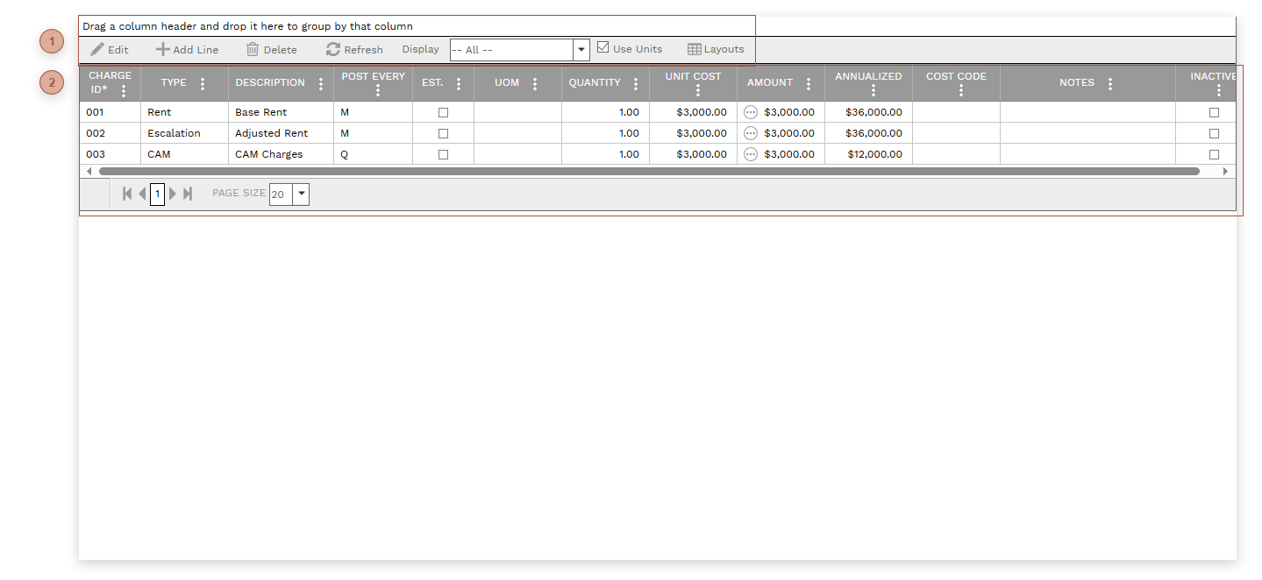Check the EST. box for Base Rent
Image resolution: width=1262 pixels, height=580 pixels.
tap(443, 111)
